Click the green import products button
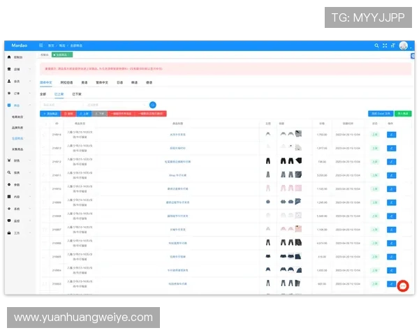This screenshot has width=419, height=335. [x=403, y=113]
